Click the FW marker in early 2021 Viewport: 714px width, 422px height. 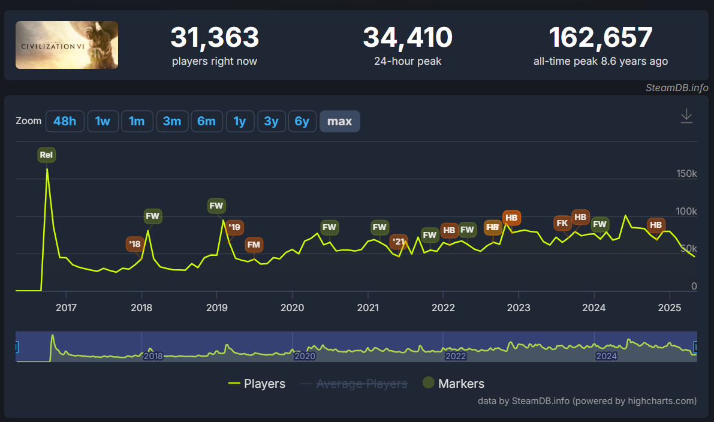379,228
